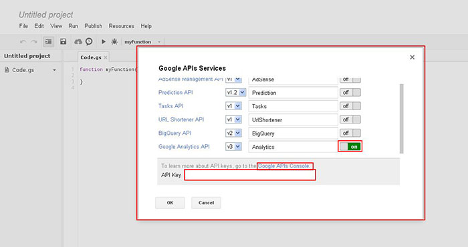Open the Google Analytics API link

pyautogui.click(x=184, y=147)
